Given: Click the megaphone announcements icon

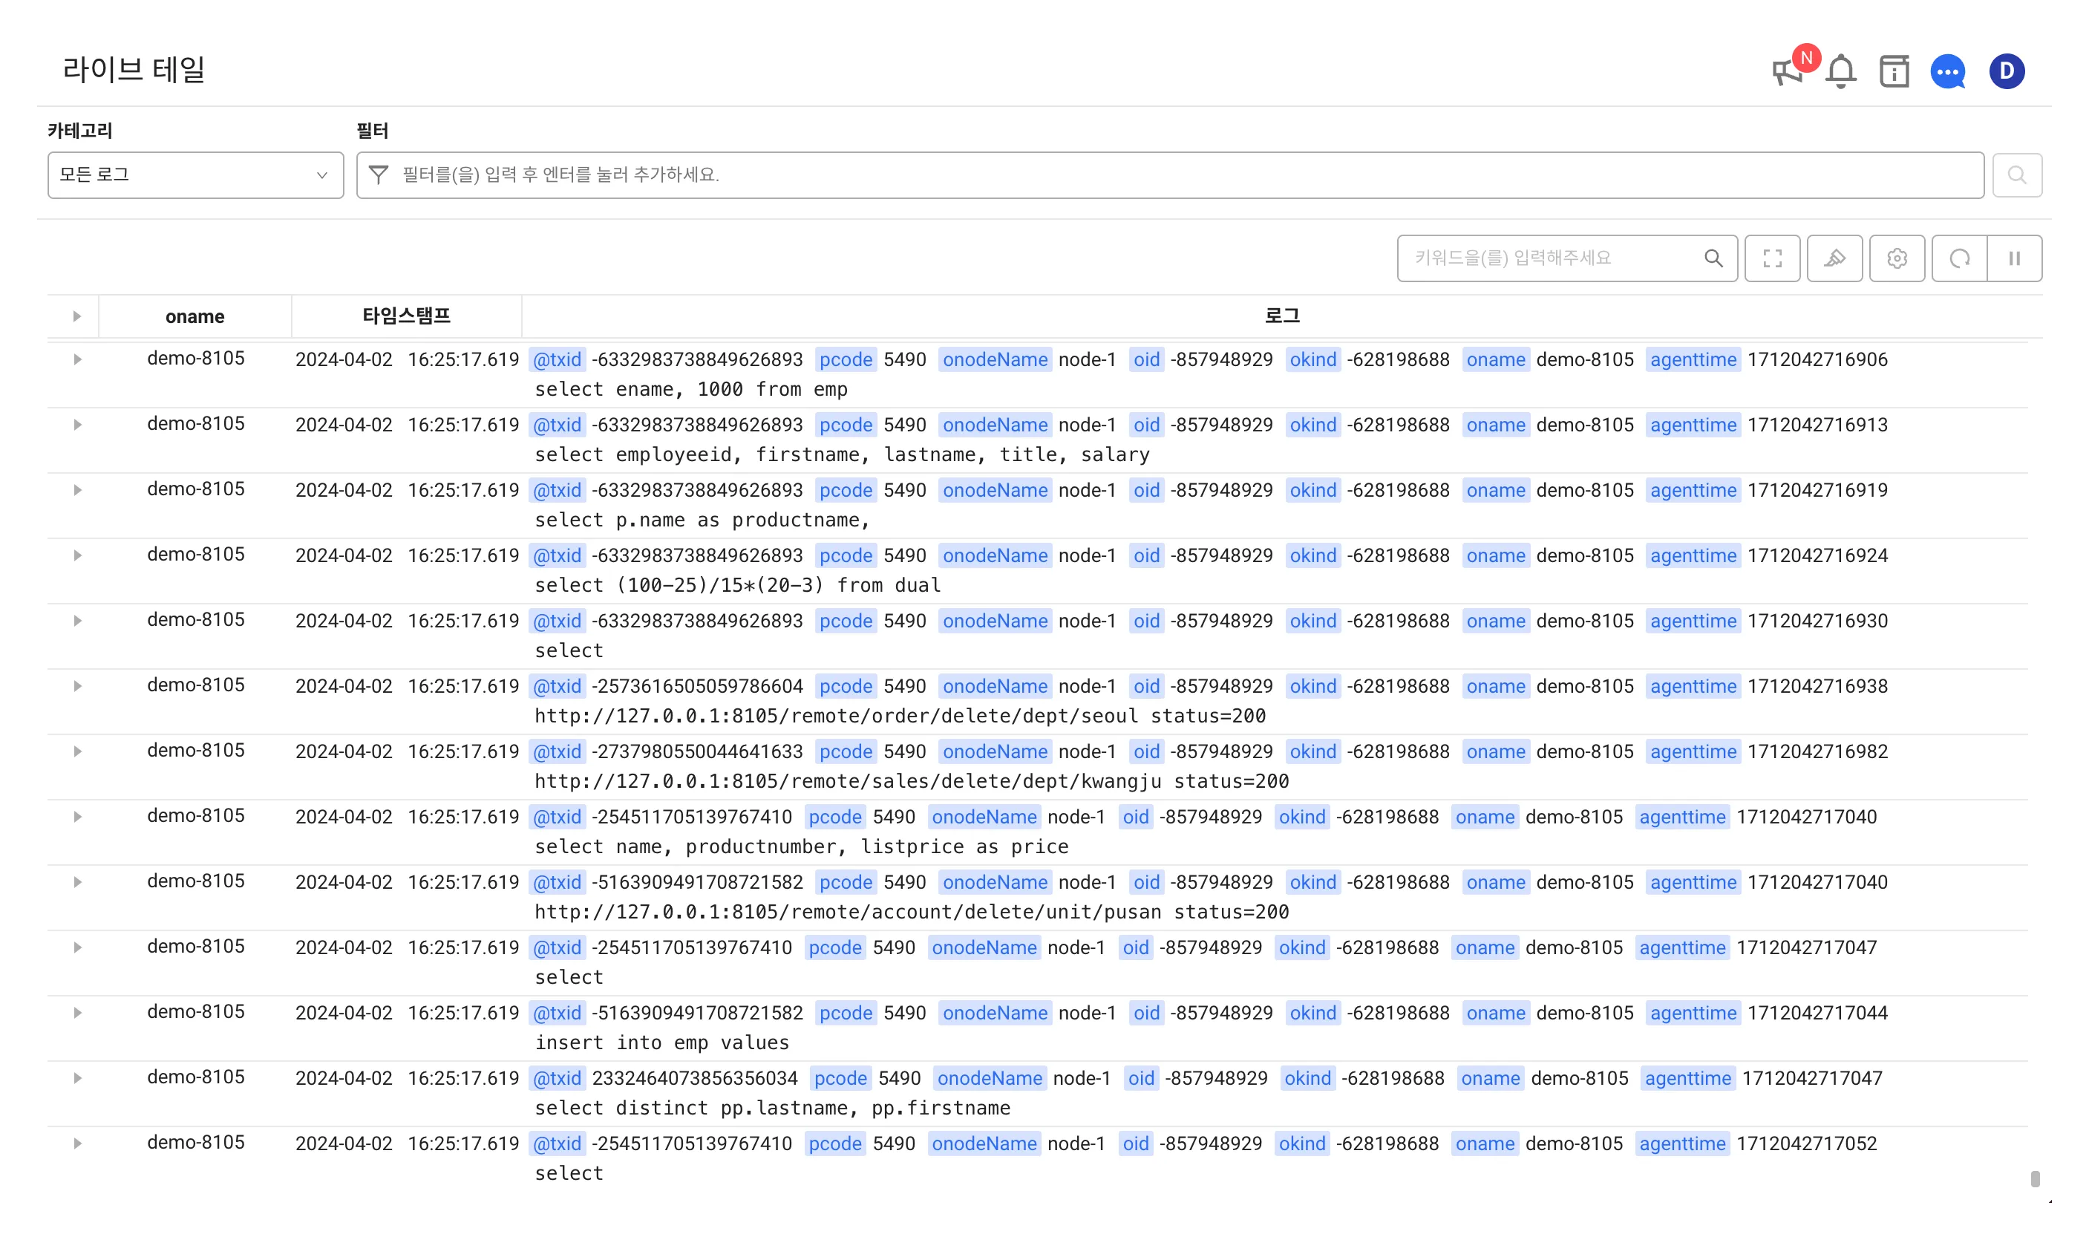Looking at the screenshot, I should click(1787, 72).
